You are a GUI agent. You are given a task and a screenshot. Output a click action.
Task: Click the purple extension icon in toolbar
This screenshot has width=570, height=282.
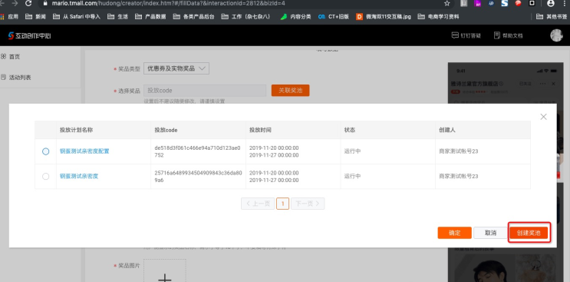click(478, 3)
